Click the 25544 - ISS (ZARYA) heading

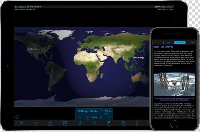click(x=163, y=47)
